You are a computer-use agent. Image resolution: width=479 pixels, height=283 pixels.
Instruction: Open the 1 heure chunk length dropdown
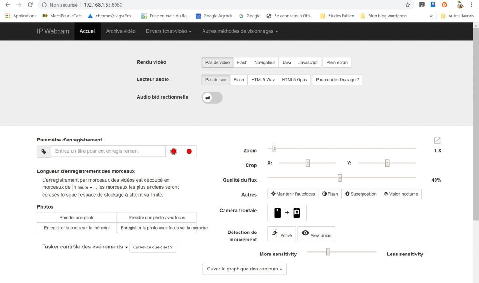pyautogui.click(x=83, y=187)
